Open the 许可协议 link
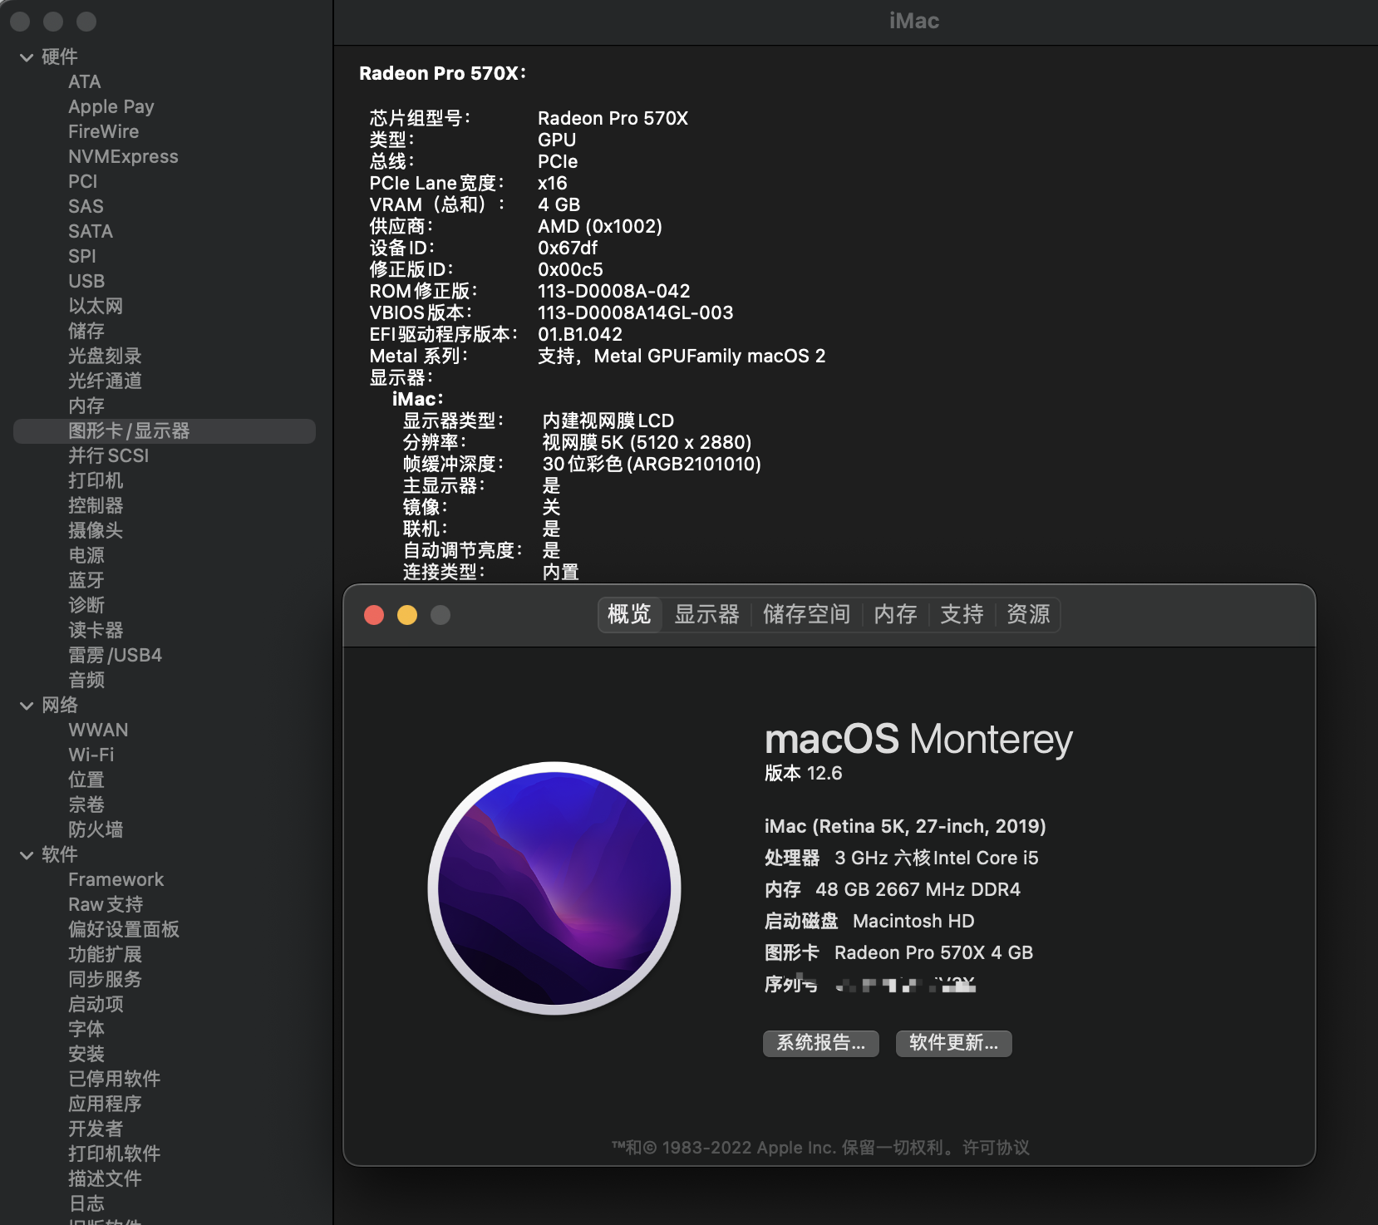 [x=996, y=1148]
